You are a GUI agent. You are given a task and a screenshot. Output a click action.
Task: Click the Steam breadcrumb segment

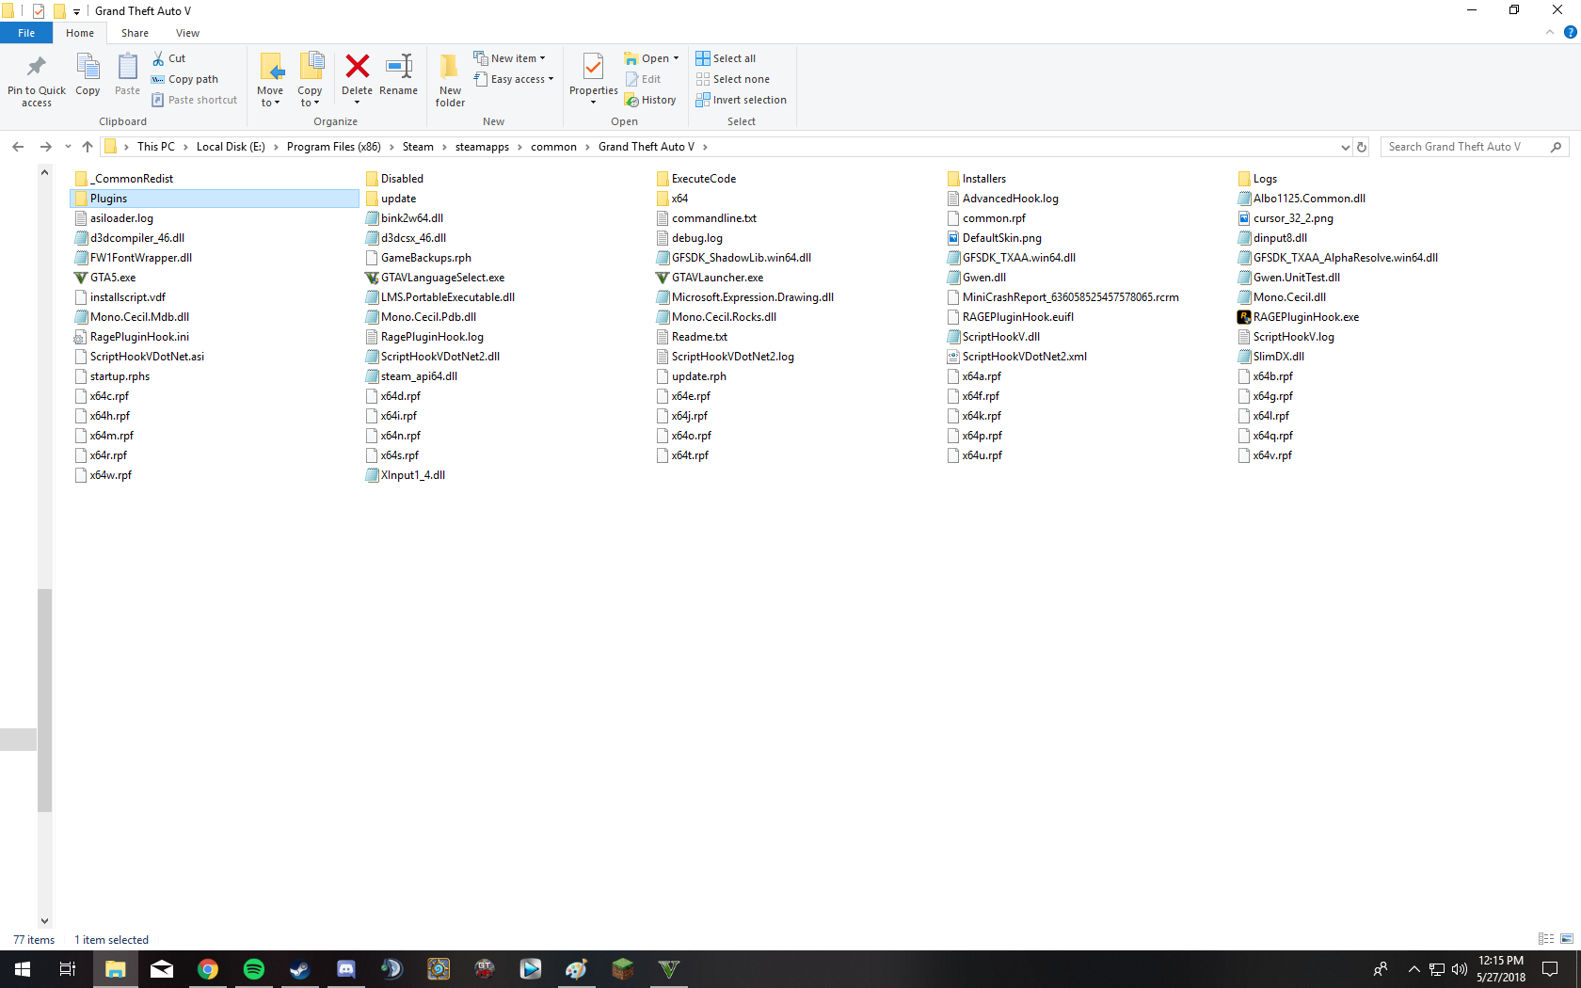(x=418, y=147)
